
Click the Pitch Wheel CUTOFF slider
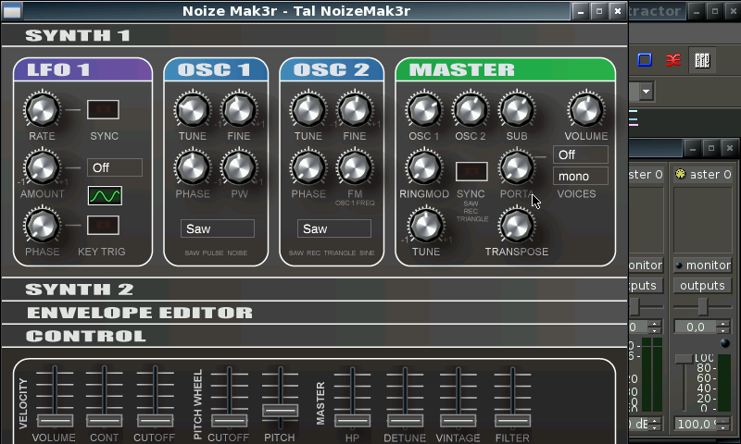click(229, 420)
